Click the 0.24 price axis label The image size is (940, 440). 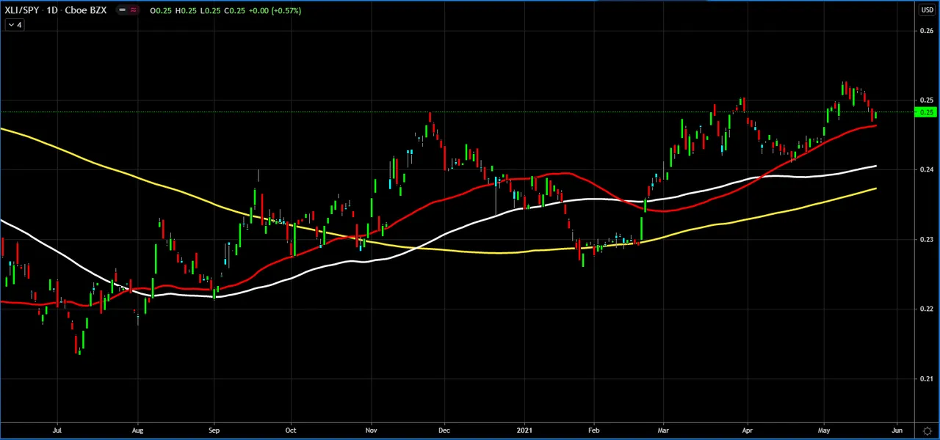click(x=926, y=170)
